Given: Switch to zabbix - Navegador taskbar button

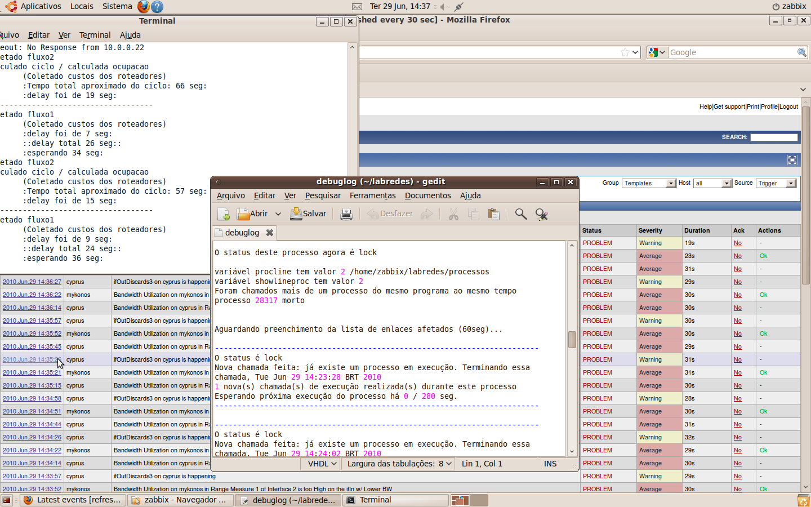Looking at the screenshot, I should 180,500.
